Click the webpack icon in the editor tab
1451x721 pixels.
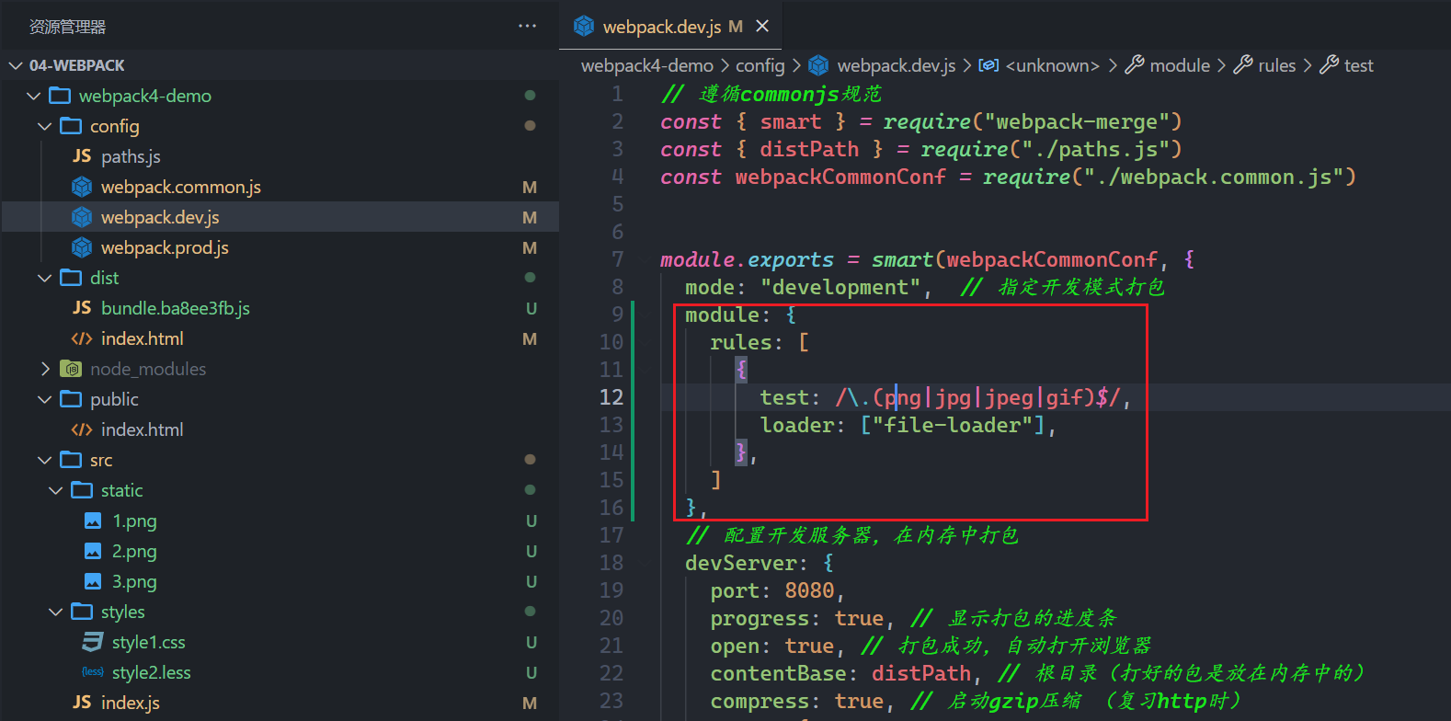tap(584, 27)
